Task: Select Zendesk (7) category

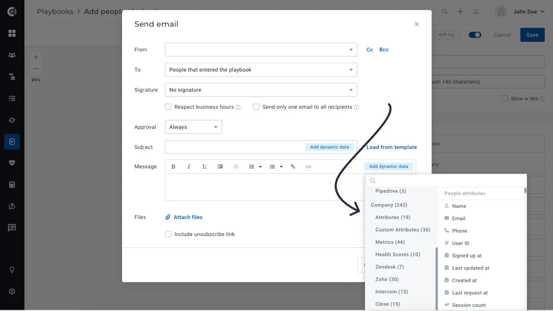Action: coord(389,267)
